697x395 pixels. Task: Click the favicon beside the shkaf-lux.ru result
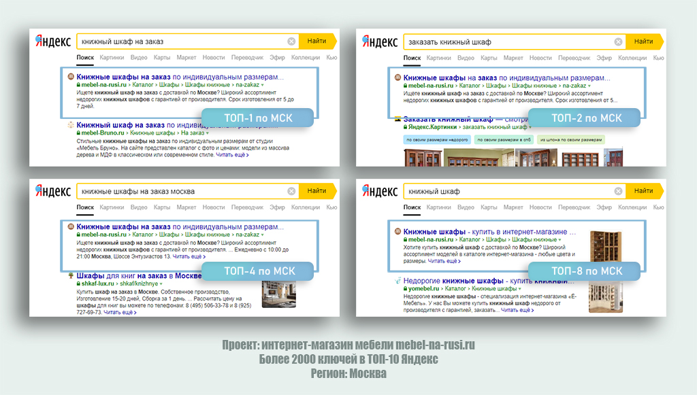tap(71, 275)
